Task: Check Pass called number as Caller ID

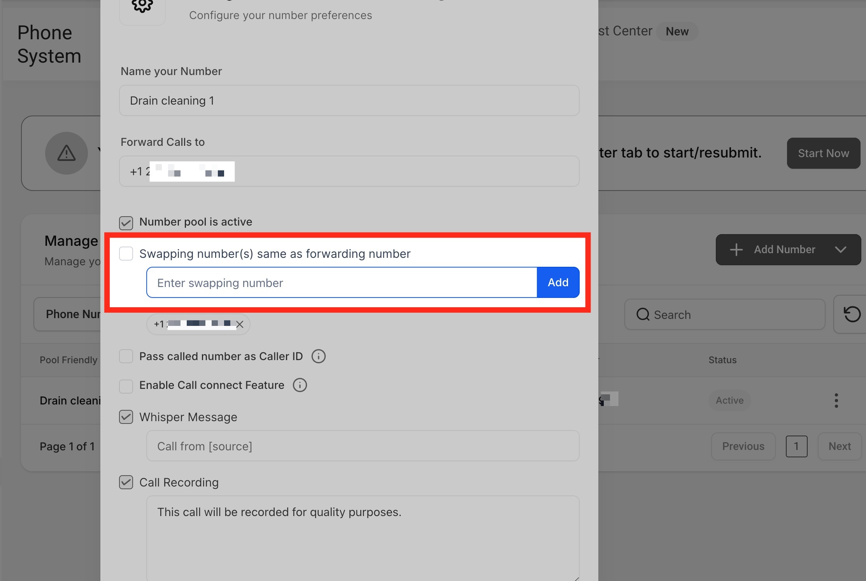Action: click(x=126, y=356)
